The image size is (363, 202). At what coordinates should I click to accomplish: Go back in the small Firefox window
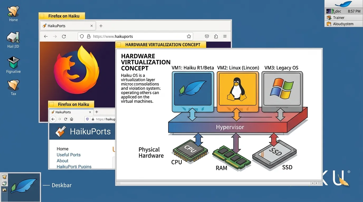coord(53,119)
